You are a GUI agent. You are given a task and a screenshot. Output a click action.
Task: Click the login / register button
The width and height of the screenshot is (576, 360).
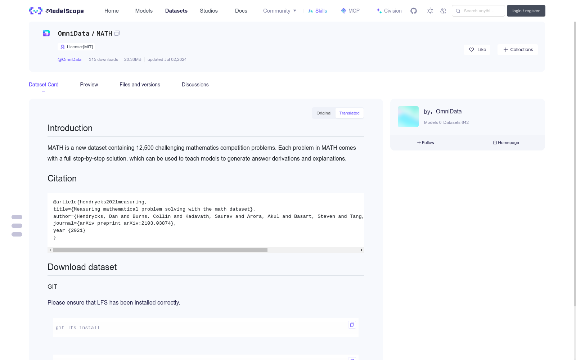tap(526, 11)
